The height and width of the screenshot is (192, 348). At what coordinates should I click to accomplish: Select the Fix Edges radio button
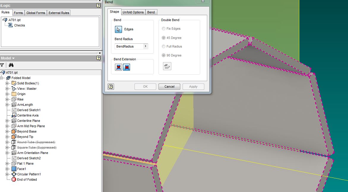(x=164, y=29)
